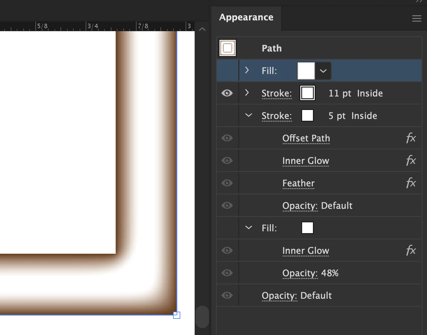
Task: Click the 11 pt Stroke color swatch
Action: (x=308, y=93)
